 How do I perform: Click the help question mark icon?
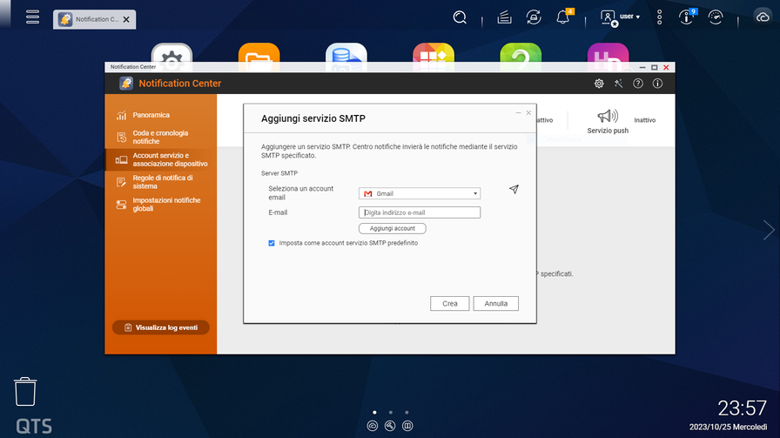click(638, 84)
